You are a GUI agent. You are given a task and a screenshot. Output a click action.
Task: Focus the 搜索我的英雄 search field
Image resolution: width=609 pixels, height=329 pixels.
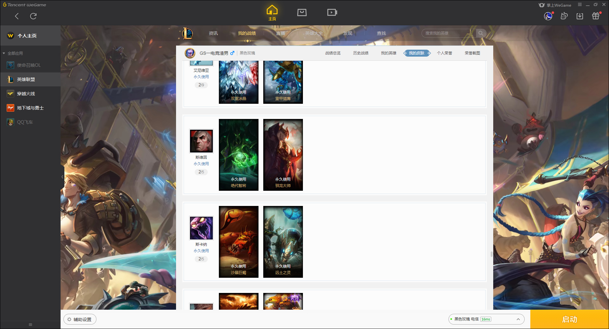[x=449, y=33]
